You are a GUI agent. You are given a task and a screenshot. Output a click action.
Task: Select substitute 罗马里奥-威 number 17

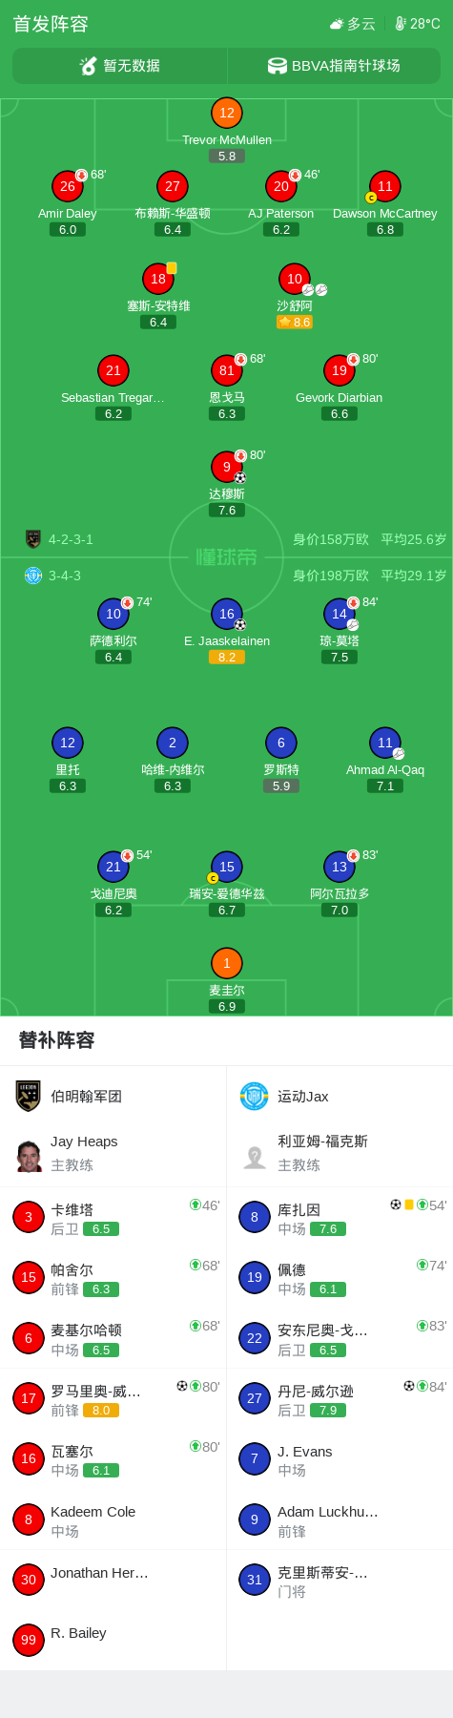pos(113,1398)
